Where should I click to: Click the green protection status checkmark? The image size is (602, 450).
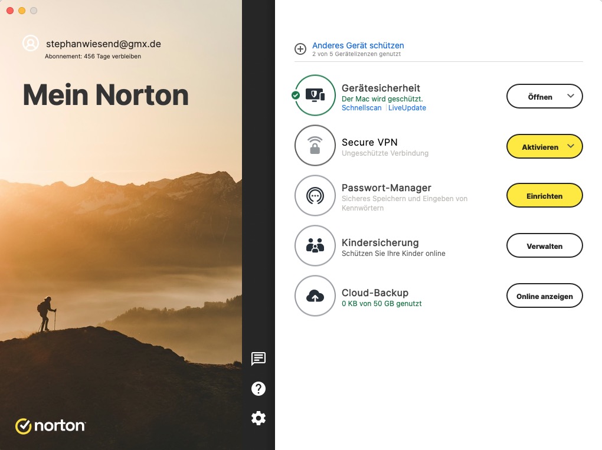pos(296,95)
